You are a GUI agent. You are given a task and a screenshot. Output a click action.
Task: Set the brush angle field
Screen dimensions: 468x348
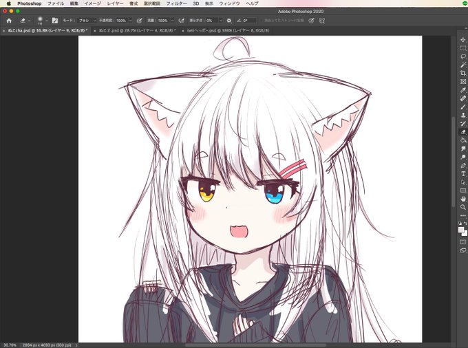(249, 21)
